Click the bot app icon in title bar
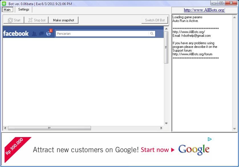The height and width of the screenshot is (167, 239). pyautogui.click(x=4, y=3)
